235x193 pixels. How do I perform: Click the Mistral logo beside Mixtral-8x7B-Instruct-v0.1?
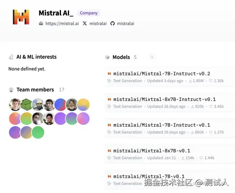(109, 99)
